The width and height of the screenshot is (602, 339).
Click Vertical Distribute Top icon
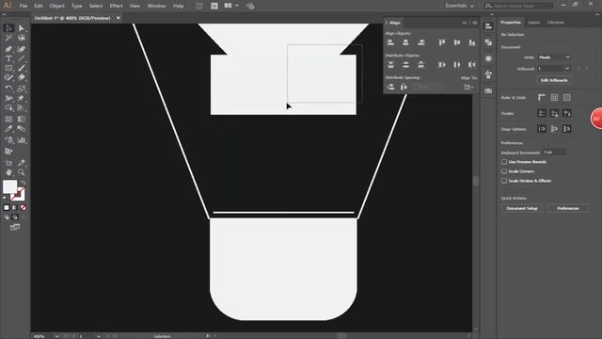click(x=390, y=65)
